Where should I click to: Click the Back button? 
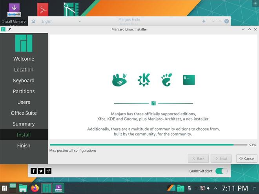point(198,158)
